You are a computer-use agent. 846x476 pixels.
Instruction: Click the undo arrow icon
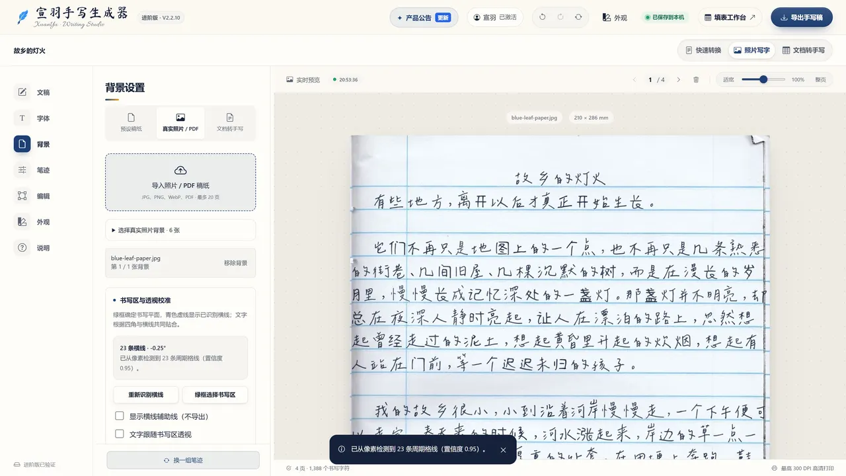pyautogui.click(x=543, y=17)
